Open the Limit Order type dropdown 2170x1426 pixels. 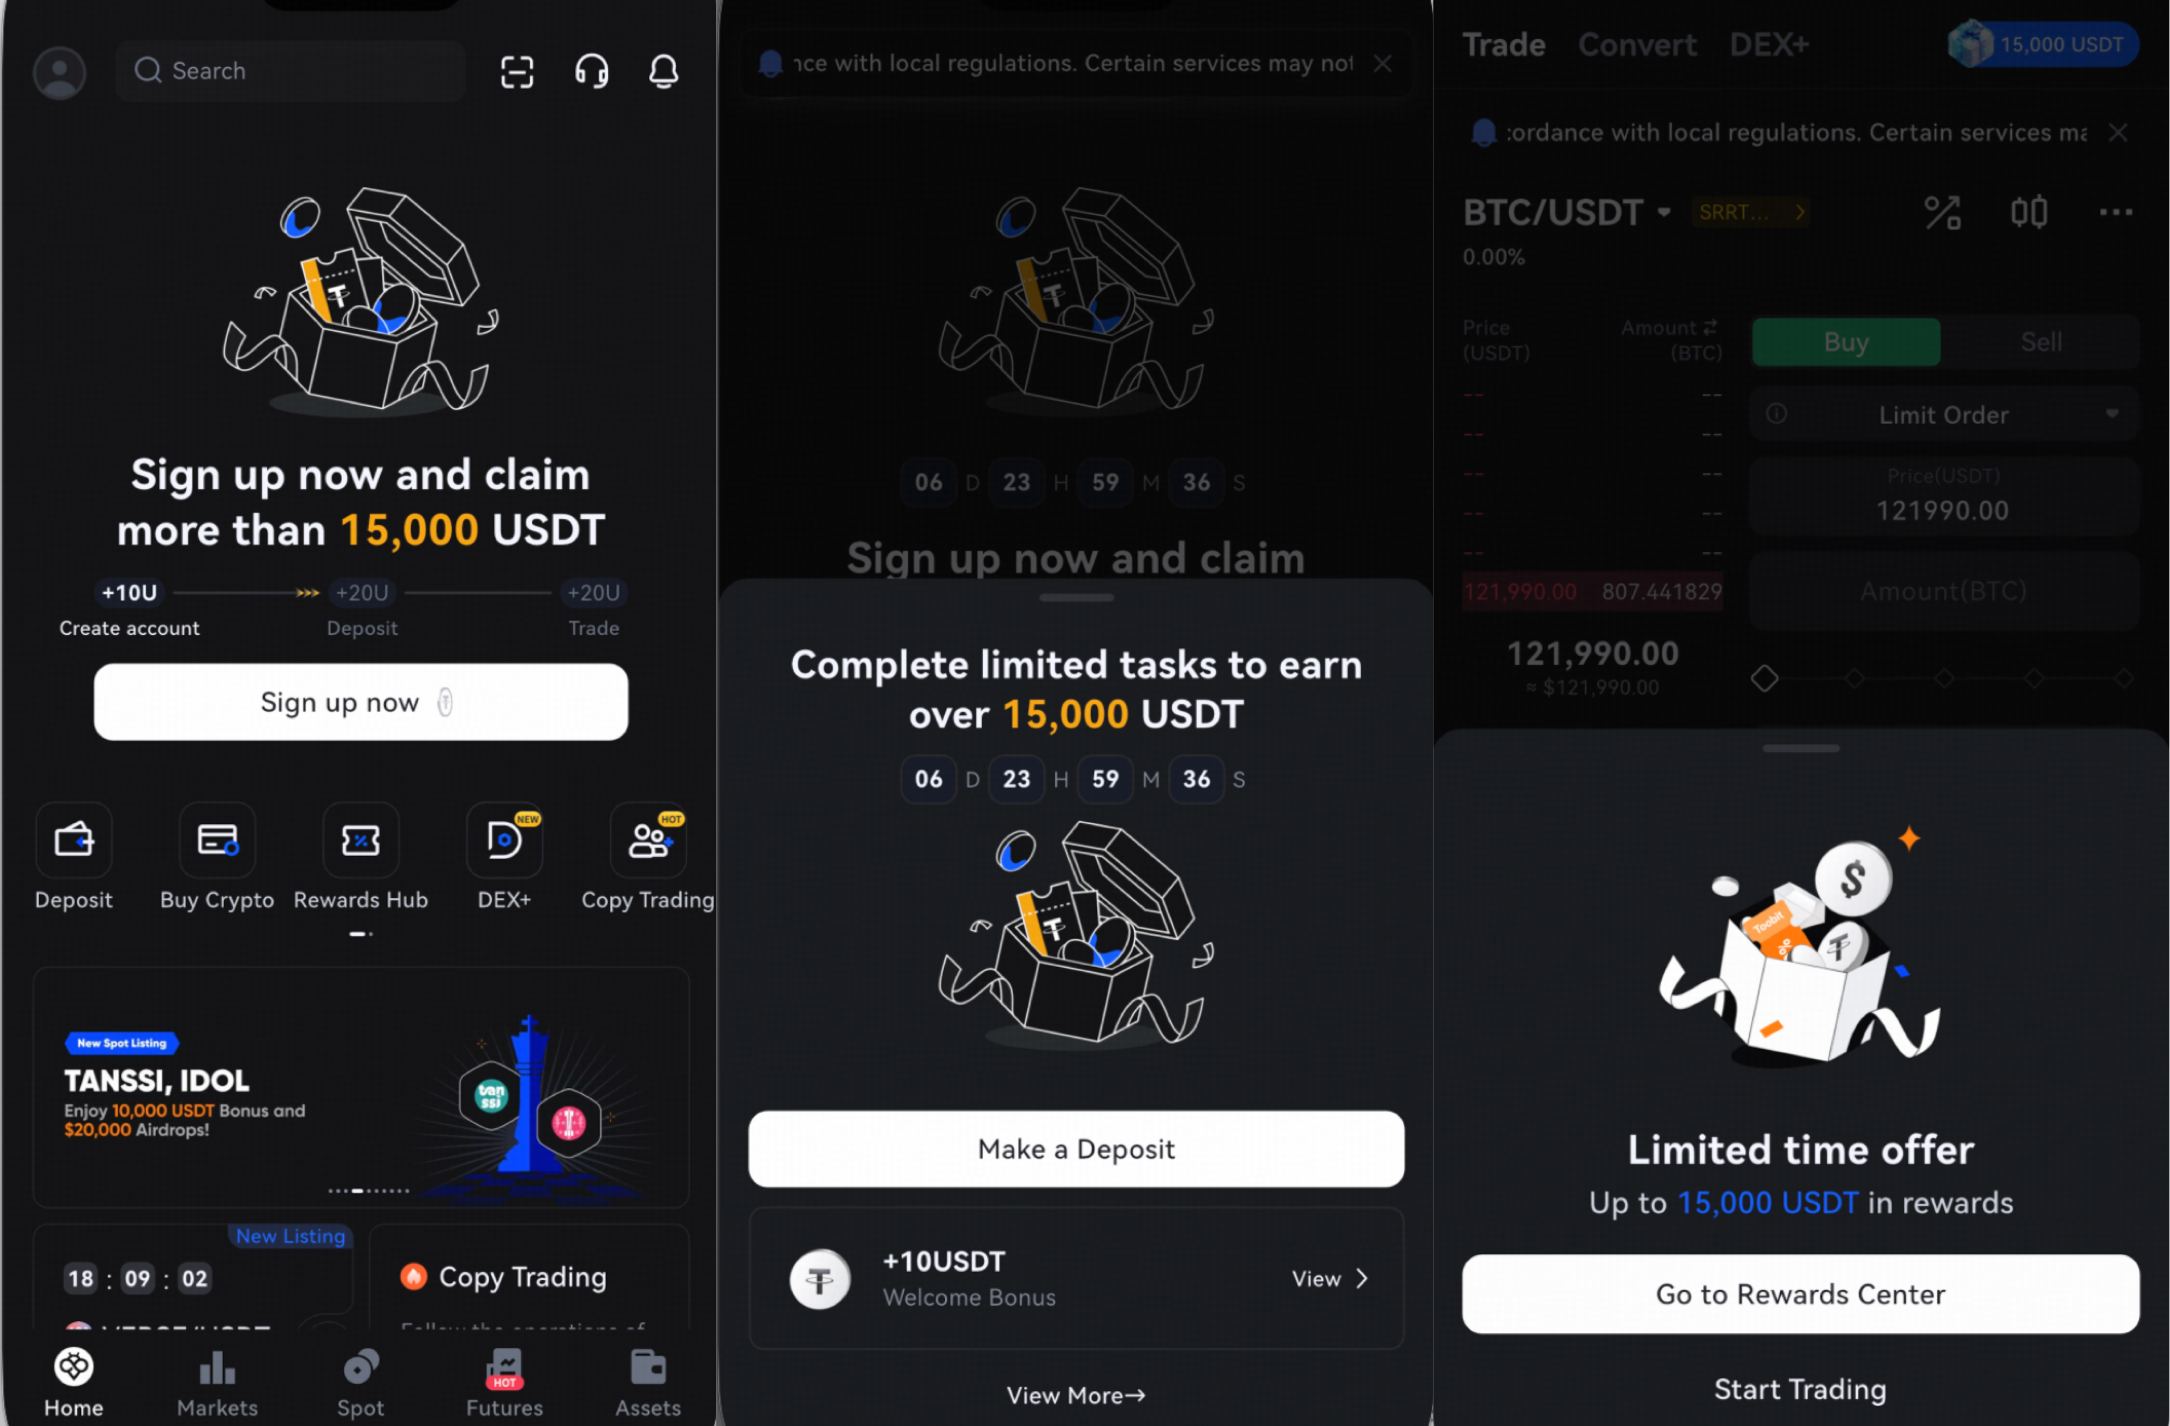(1944, 415)
